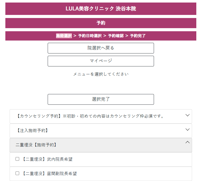The image size is (198, 181).
Task: Click the 予約 heading bar
Action: pyautogui.click(x=101, y=23)
